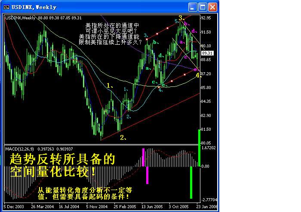Click the 80.05 price axis value
The height and width of the screenshot is (212, 301).
click(x=206, y=143)
